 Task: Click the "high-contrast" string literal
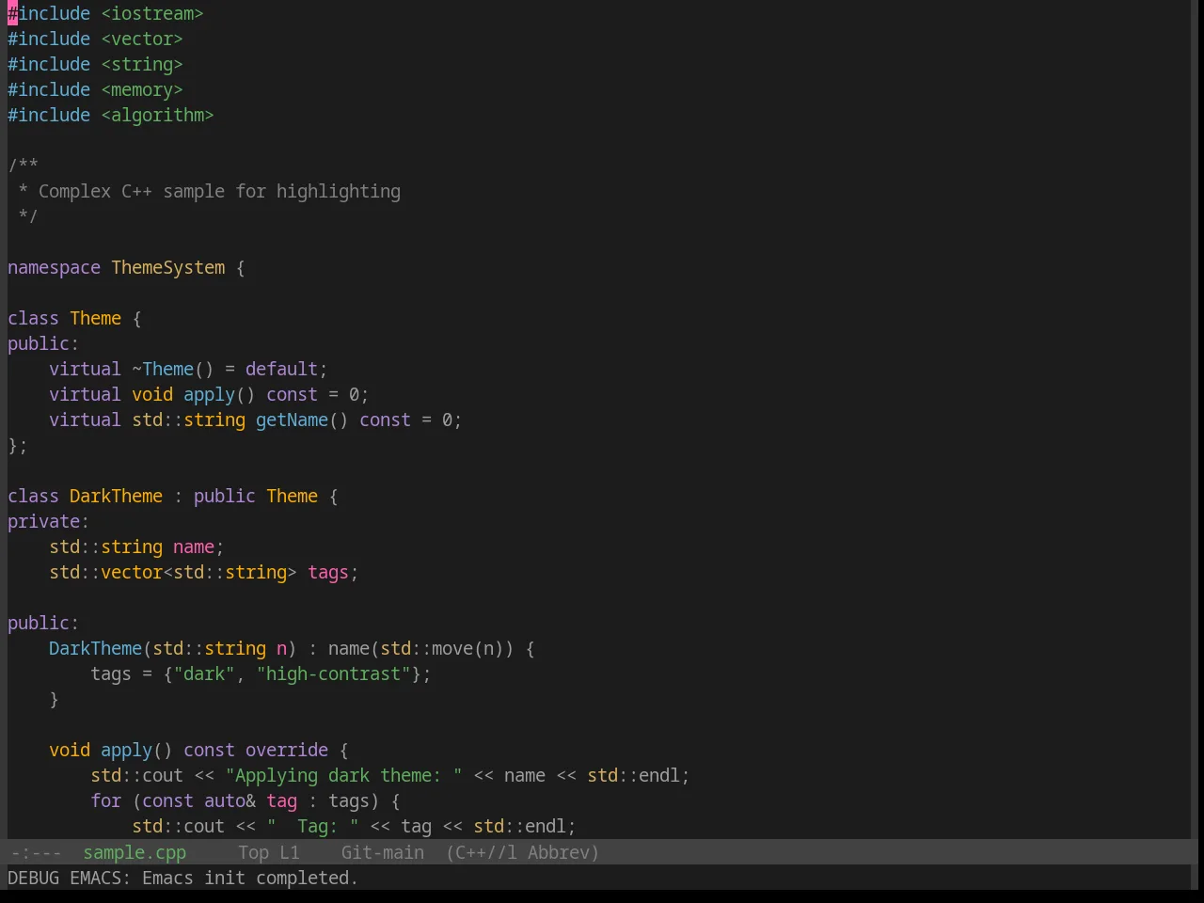pos(334,673)
